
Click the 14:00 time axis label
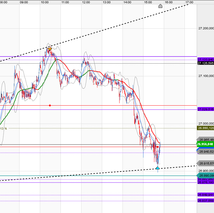pyautogui.click(x=127, y=2)
